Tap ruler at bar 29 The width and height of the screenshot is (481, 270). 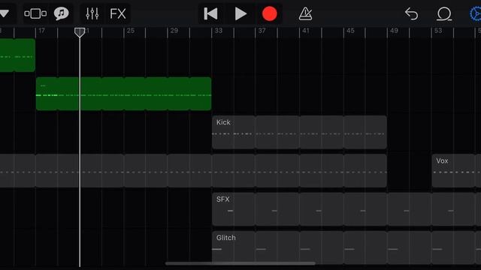(x=174, y=31)
